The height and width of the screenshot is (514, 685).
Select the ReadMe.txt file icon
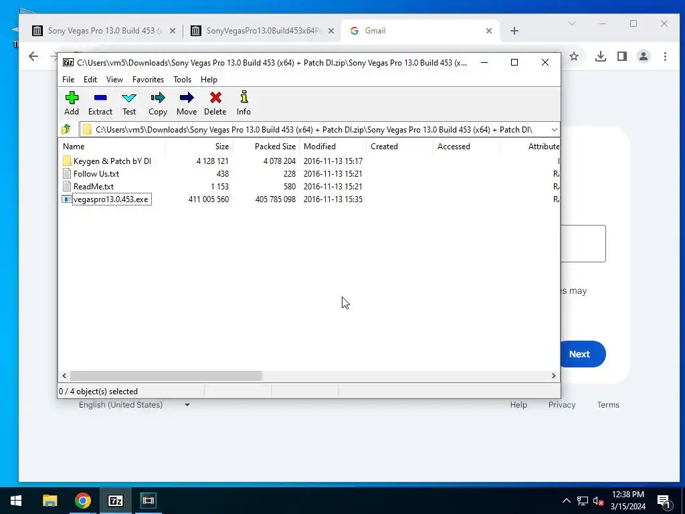[x=67, y=186]
